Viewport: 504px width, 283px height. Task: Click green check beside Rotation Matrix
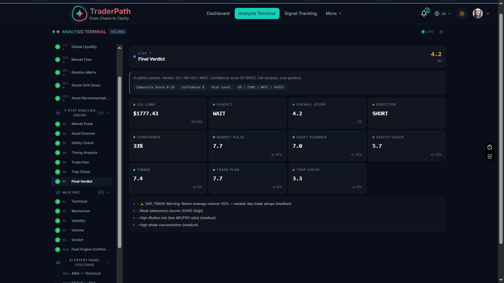(58, 73)
